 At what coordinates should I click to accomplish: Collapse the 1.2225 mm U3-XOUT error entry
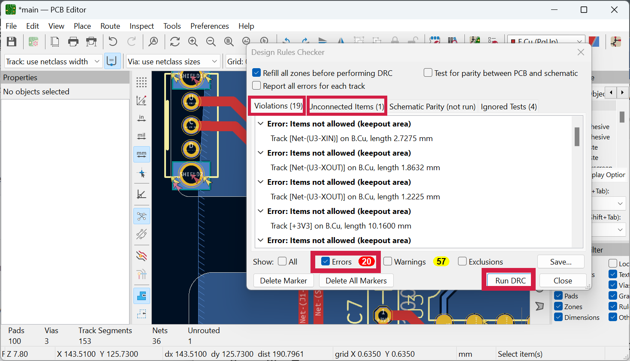point(260,182)
